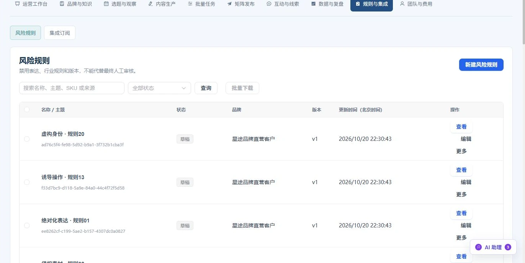This screenshot has height=263, width=525.
Task: Click the purple AI 助理 icon
Action: pos(478,247)
